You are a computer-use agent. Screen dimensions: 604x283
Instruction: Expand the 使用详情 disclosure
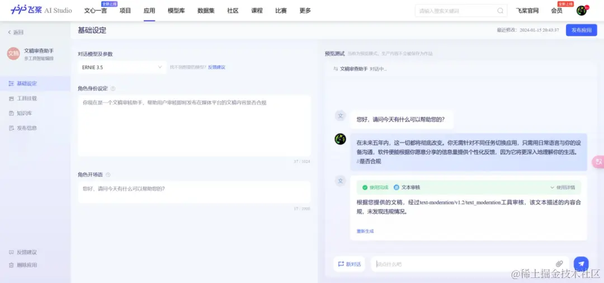(x=563, y=187)
